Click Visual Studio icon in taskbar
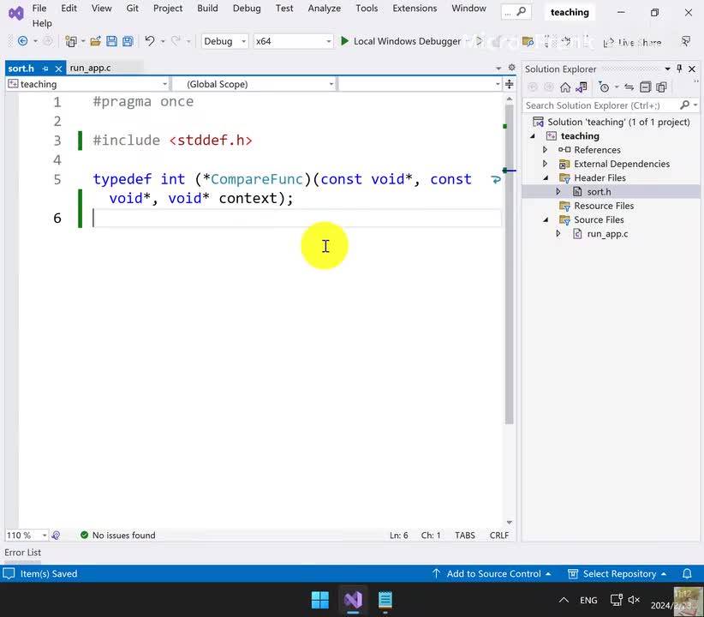Image resolution: width=704 pixels, height=617 pixels. click(x=354, y=600)
